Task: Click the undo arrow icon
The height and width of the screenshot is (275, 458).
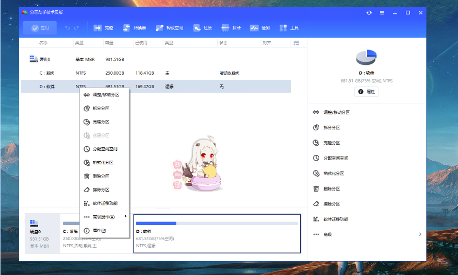Action: (68, 28)
